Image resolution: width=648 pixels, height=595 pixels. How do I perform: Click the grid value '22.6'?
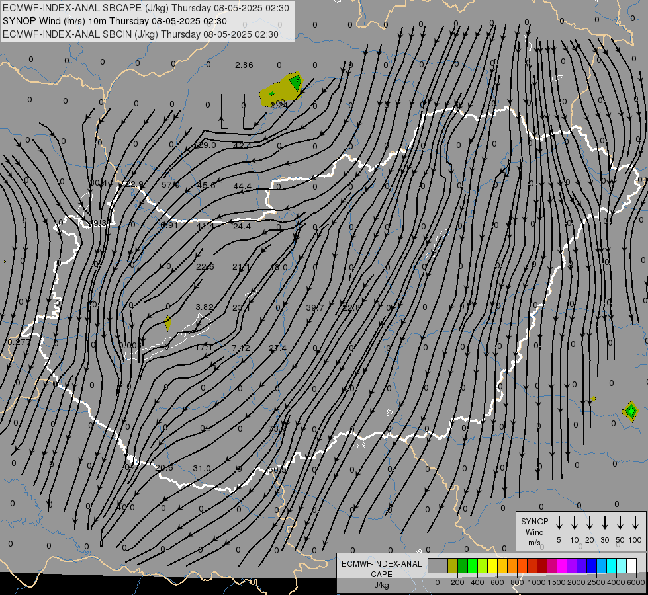(x=205, y=266)
